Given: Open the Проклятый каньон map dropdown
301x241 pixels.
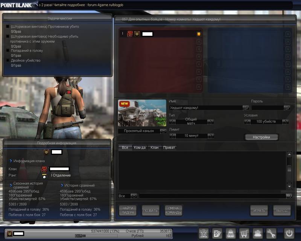Looking at the screenshot, I should [x=163, y=131].
